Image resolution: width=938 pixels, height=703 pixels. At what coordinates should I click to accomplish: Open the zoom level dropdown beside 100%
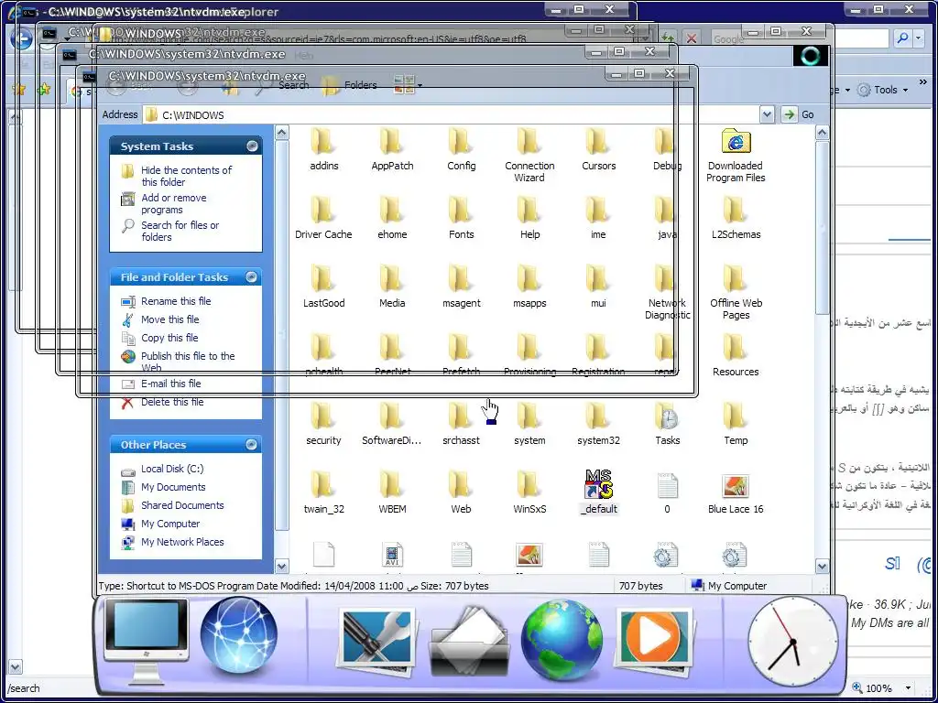pos(908,688)
